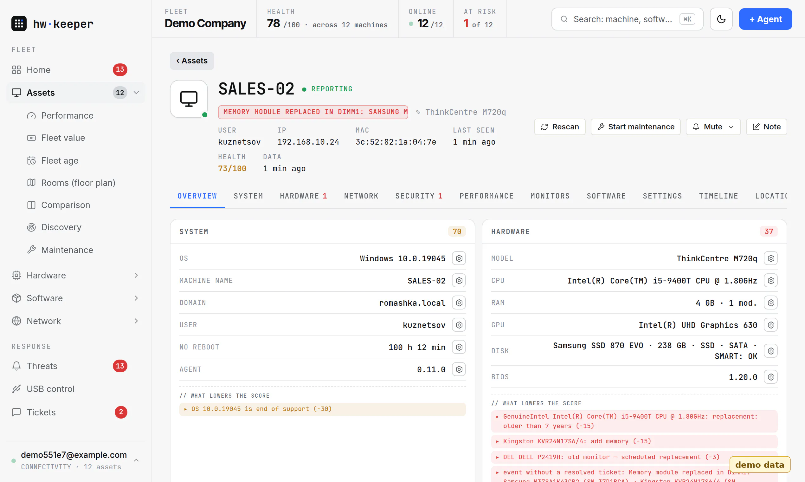
Task: Open Performance gauge item
Action: pos(67,116)
